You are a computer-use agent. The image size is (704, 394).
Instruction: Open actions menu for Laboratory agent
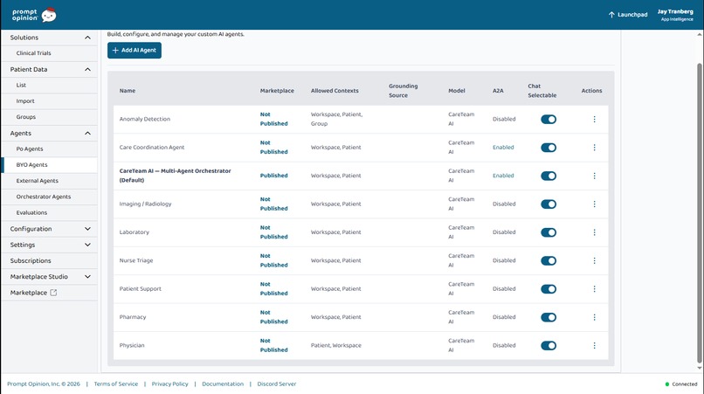pyautogui.click(x=594, y=232)
